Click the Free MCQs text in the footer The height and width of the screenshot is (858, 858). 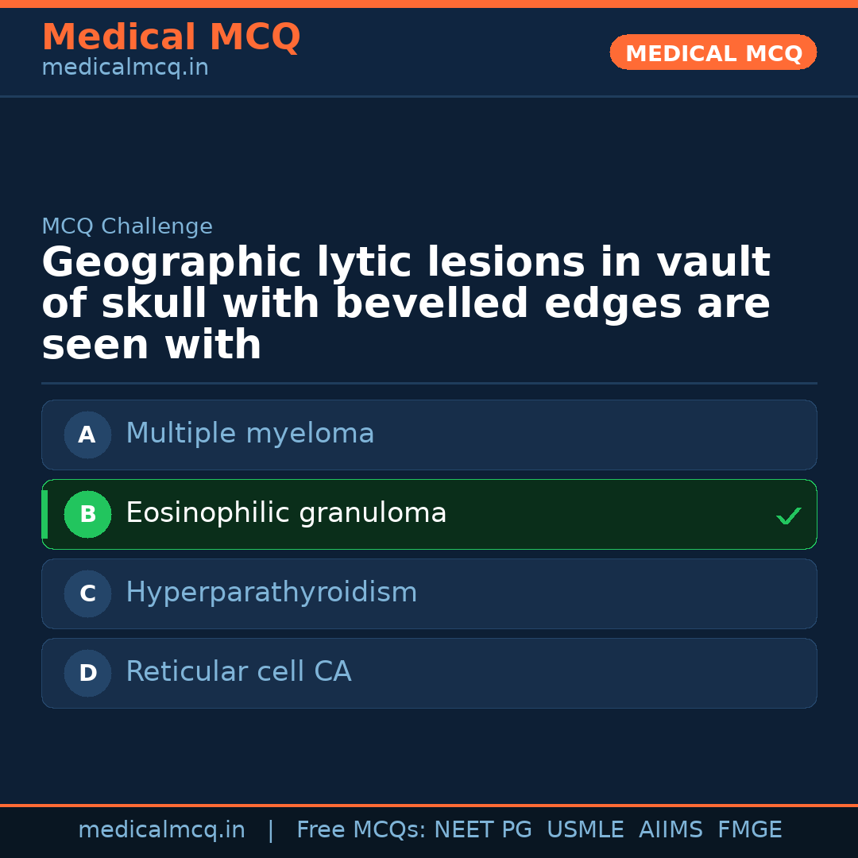(361, 830)
